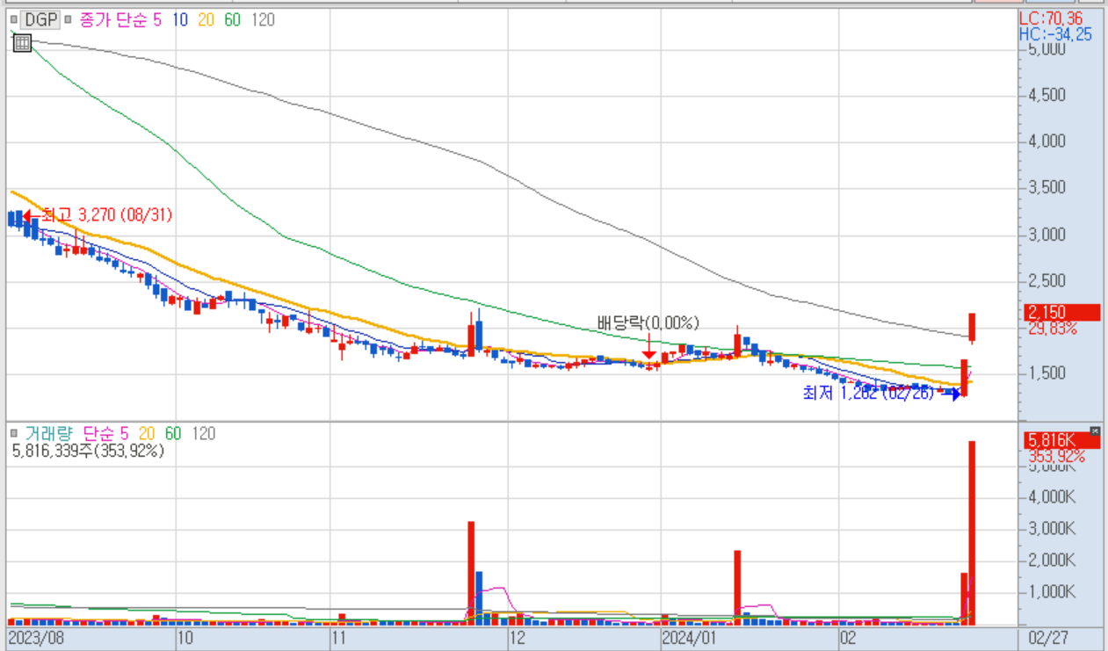Select the gray 120-day price average label
The width and height of the screenshot is (1108, 651).
(263, 18)
